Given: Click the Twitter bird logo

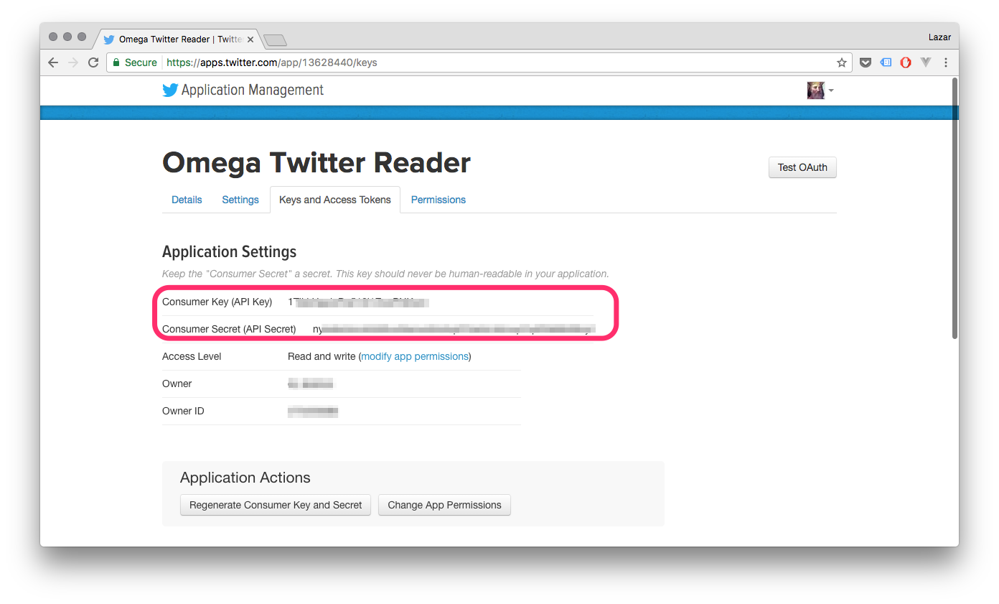Looking at the screenshot, I should tap(170, 90).
